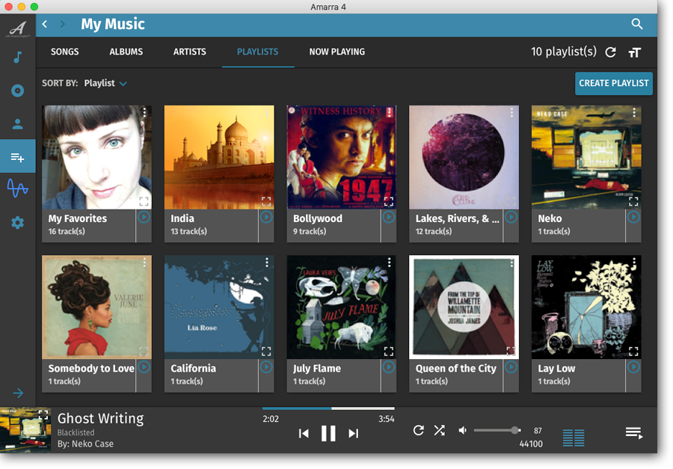Click the Create Playlist button

click(614, 83)
